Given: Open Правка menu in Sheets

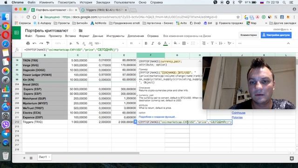Looking at the screenshot, I should (x=41, y=36).
